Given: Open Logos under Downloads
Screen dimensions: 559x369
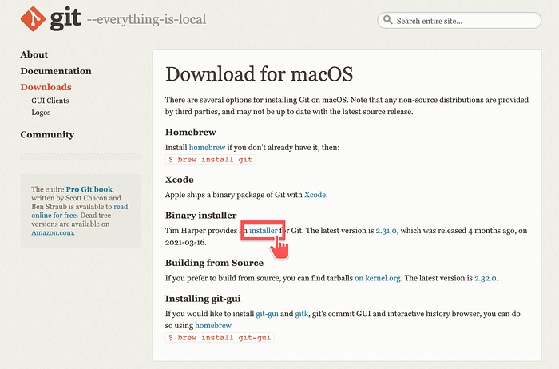Looking at the screenshot, I should click(40, 113).
